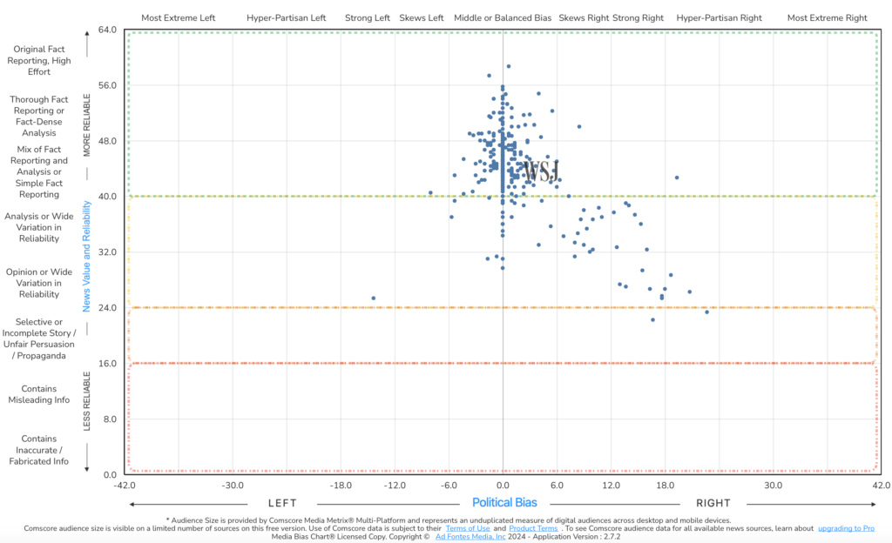892x543 pixels.
Task: Click the 42.0 bias tick value
Action: point(882,486)
